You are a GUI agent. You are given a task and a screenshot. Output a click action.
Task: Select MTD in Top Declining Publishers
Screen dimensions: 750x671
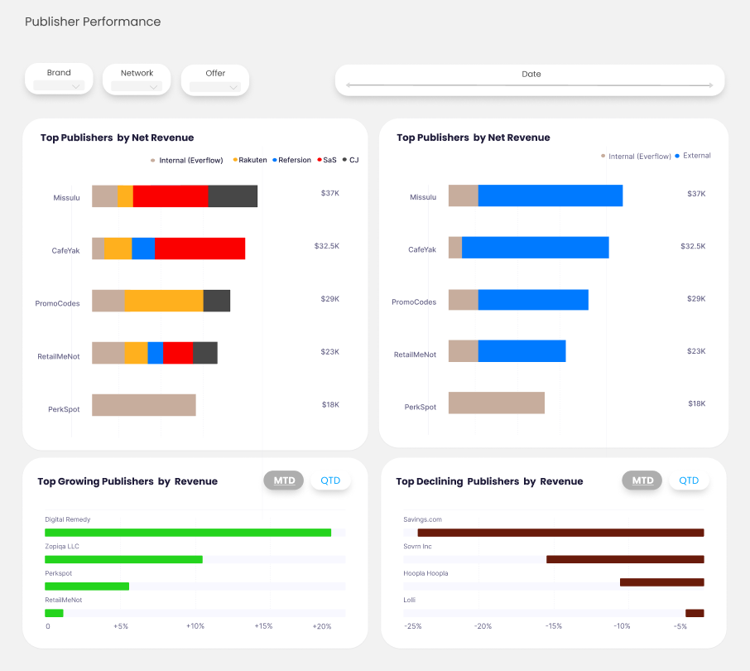click(x=642, y=480)
